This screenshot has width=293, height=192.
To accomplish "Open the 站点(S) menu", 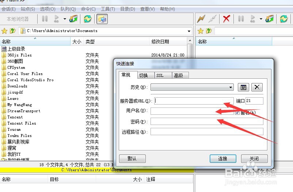I will [28, 9].
